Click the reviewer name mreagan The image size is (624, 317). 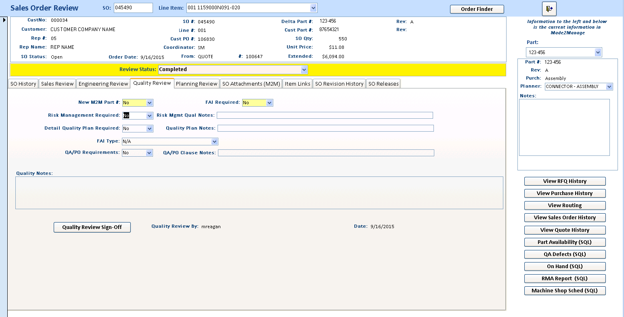[211, 227]
